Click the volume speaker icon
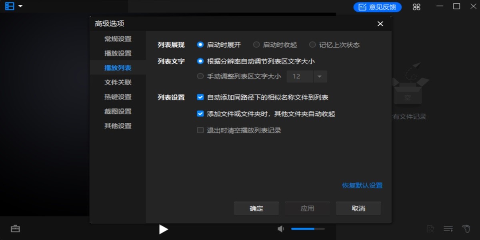 tap(280, 229)
